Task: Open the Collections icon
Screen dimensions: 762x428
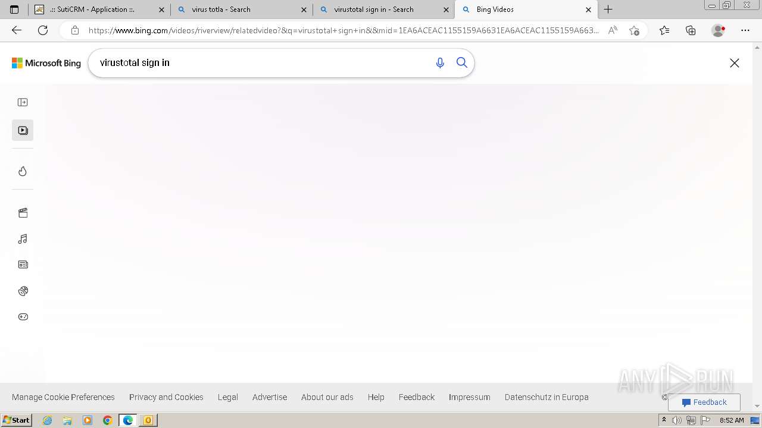Action: pyautogui.click(x=691, y=30)
